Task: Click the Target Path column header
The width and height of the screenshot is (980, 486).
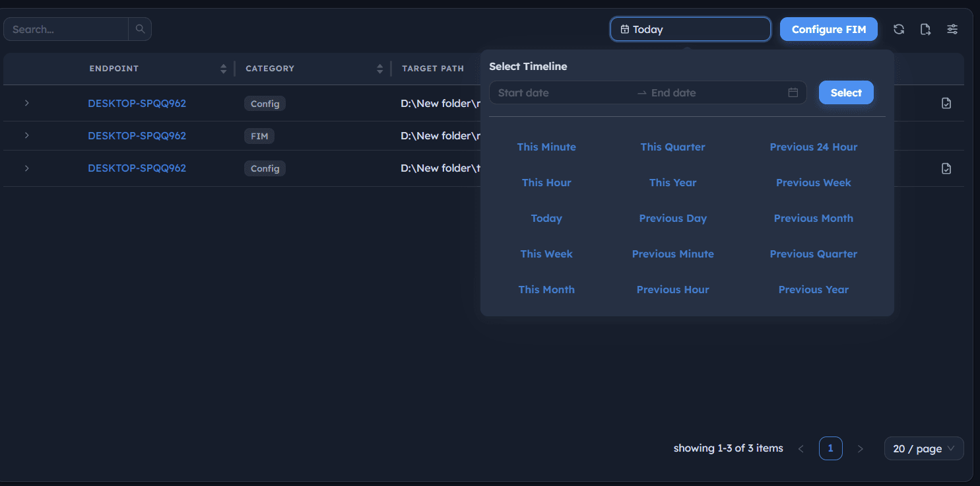Action: (433, 69)
